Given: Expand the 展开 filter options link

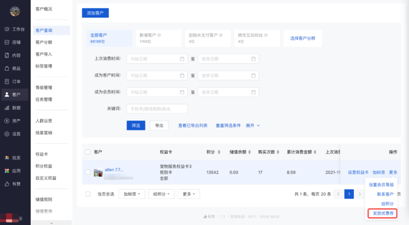Looking at the screenshot, I should coord(253,125).
